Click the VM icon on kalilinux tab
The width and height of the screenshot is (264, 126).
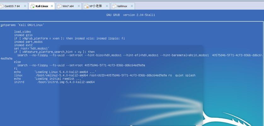pos(114,6)
